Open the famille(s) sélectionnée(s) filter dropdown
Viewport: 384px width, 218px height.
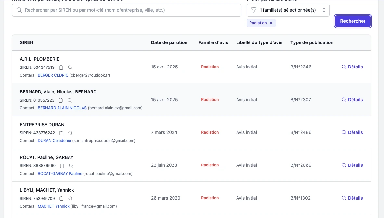(288, 10)
